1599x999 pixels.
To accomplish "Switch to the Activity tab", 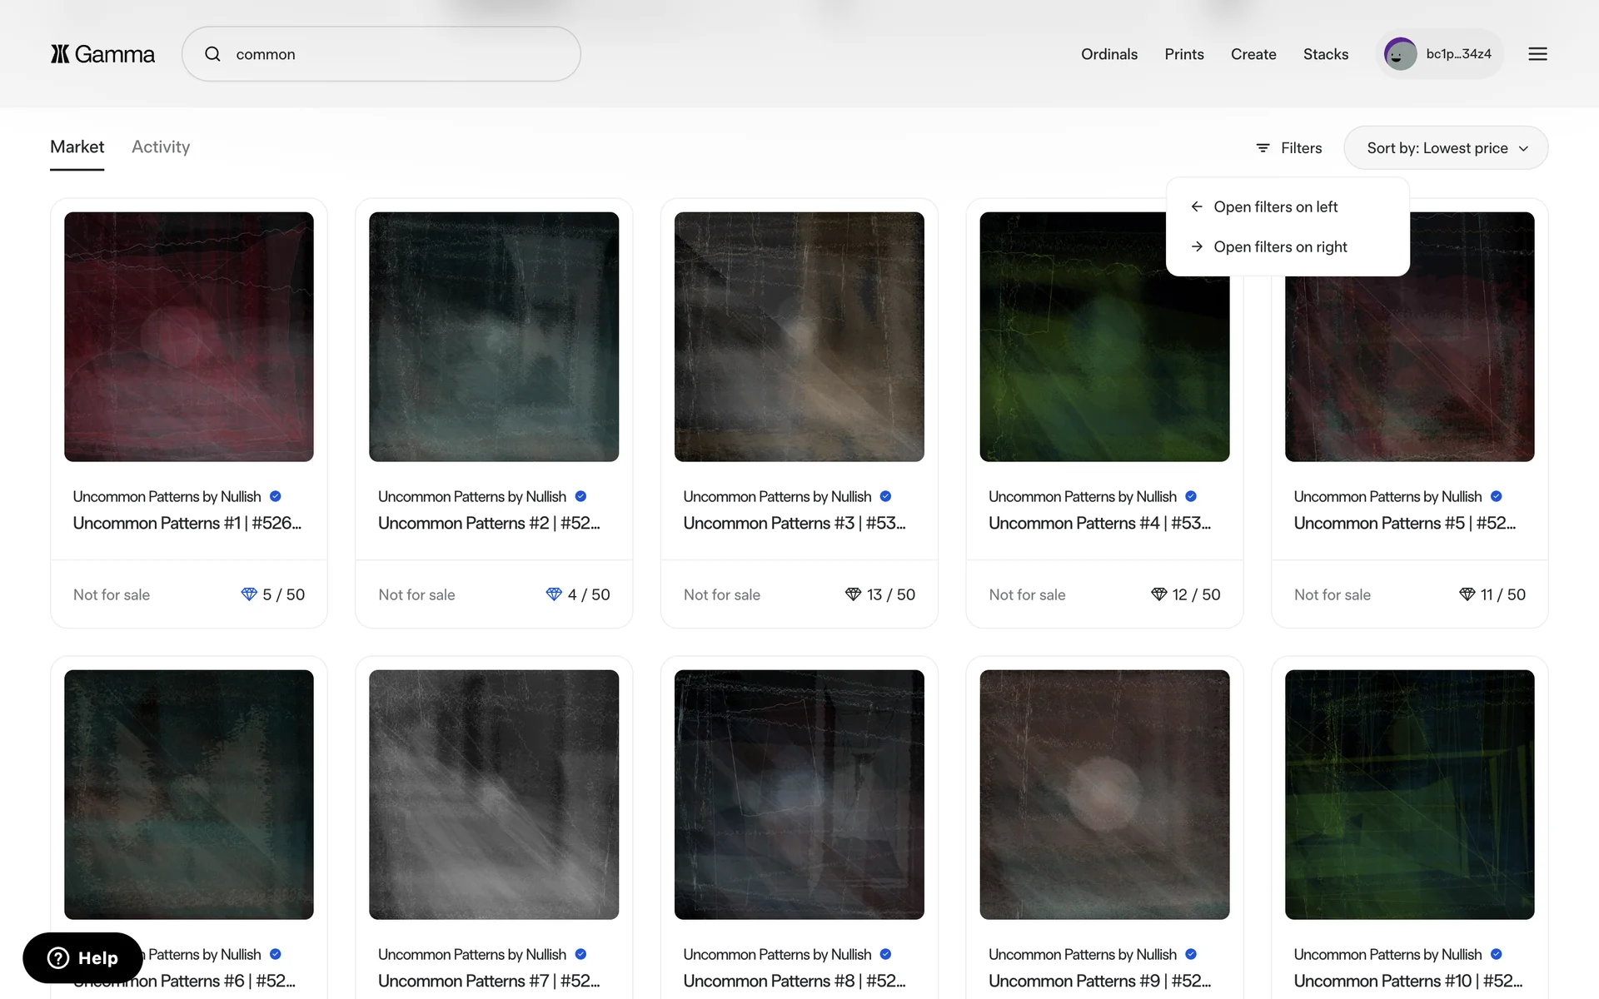I will (161, 147).
